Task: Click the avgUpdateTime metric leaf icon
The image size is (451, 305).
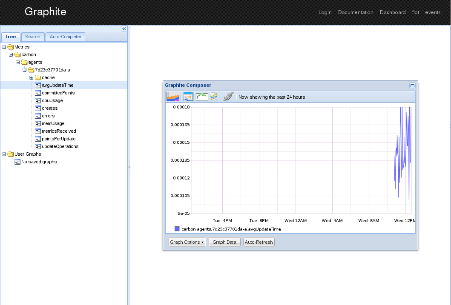Action: (38, 86)
